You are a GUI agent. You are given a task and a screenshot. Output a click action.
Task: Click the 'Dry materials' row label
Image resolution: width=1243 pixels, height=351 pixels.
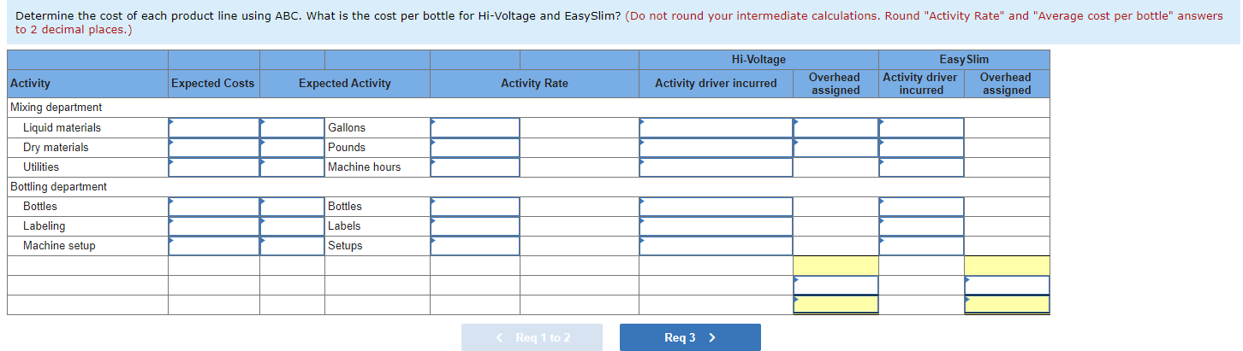56,147
